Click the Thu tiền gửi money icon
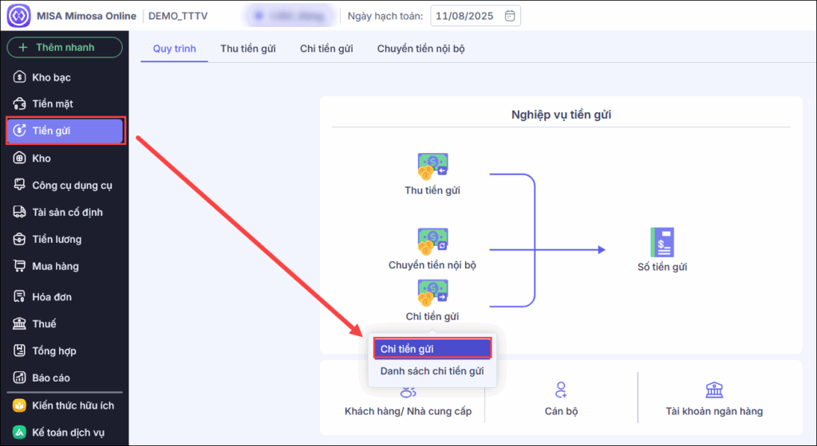The image size is (817, 446). pos(432,166)
